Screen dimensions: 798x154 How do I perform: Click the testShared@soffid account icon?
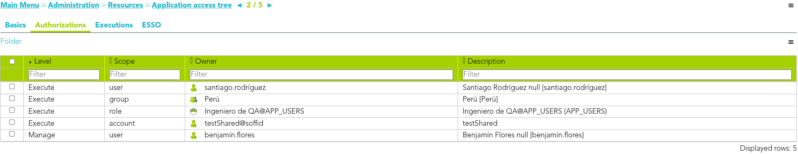194,124
